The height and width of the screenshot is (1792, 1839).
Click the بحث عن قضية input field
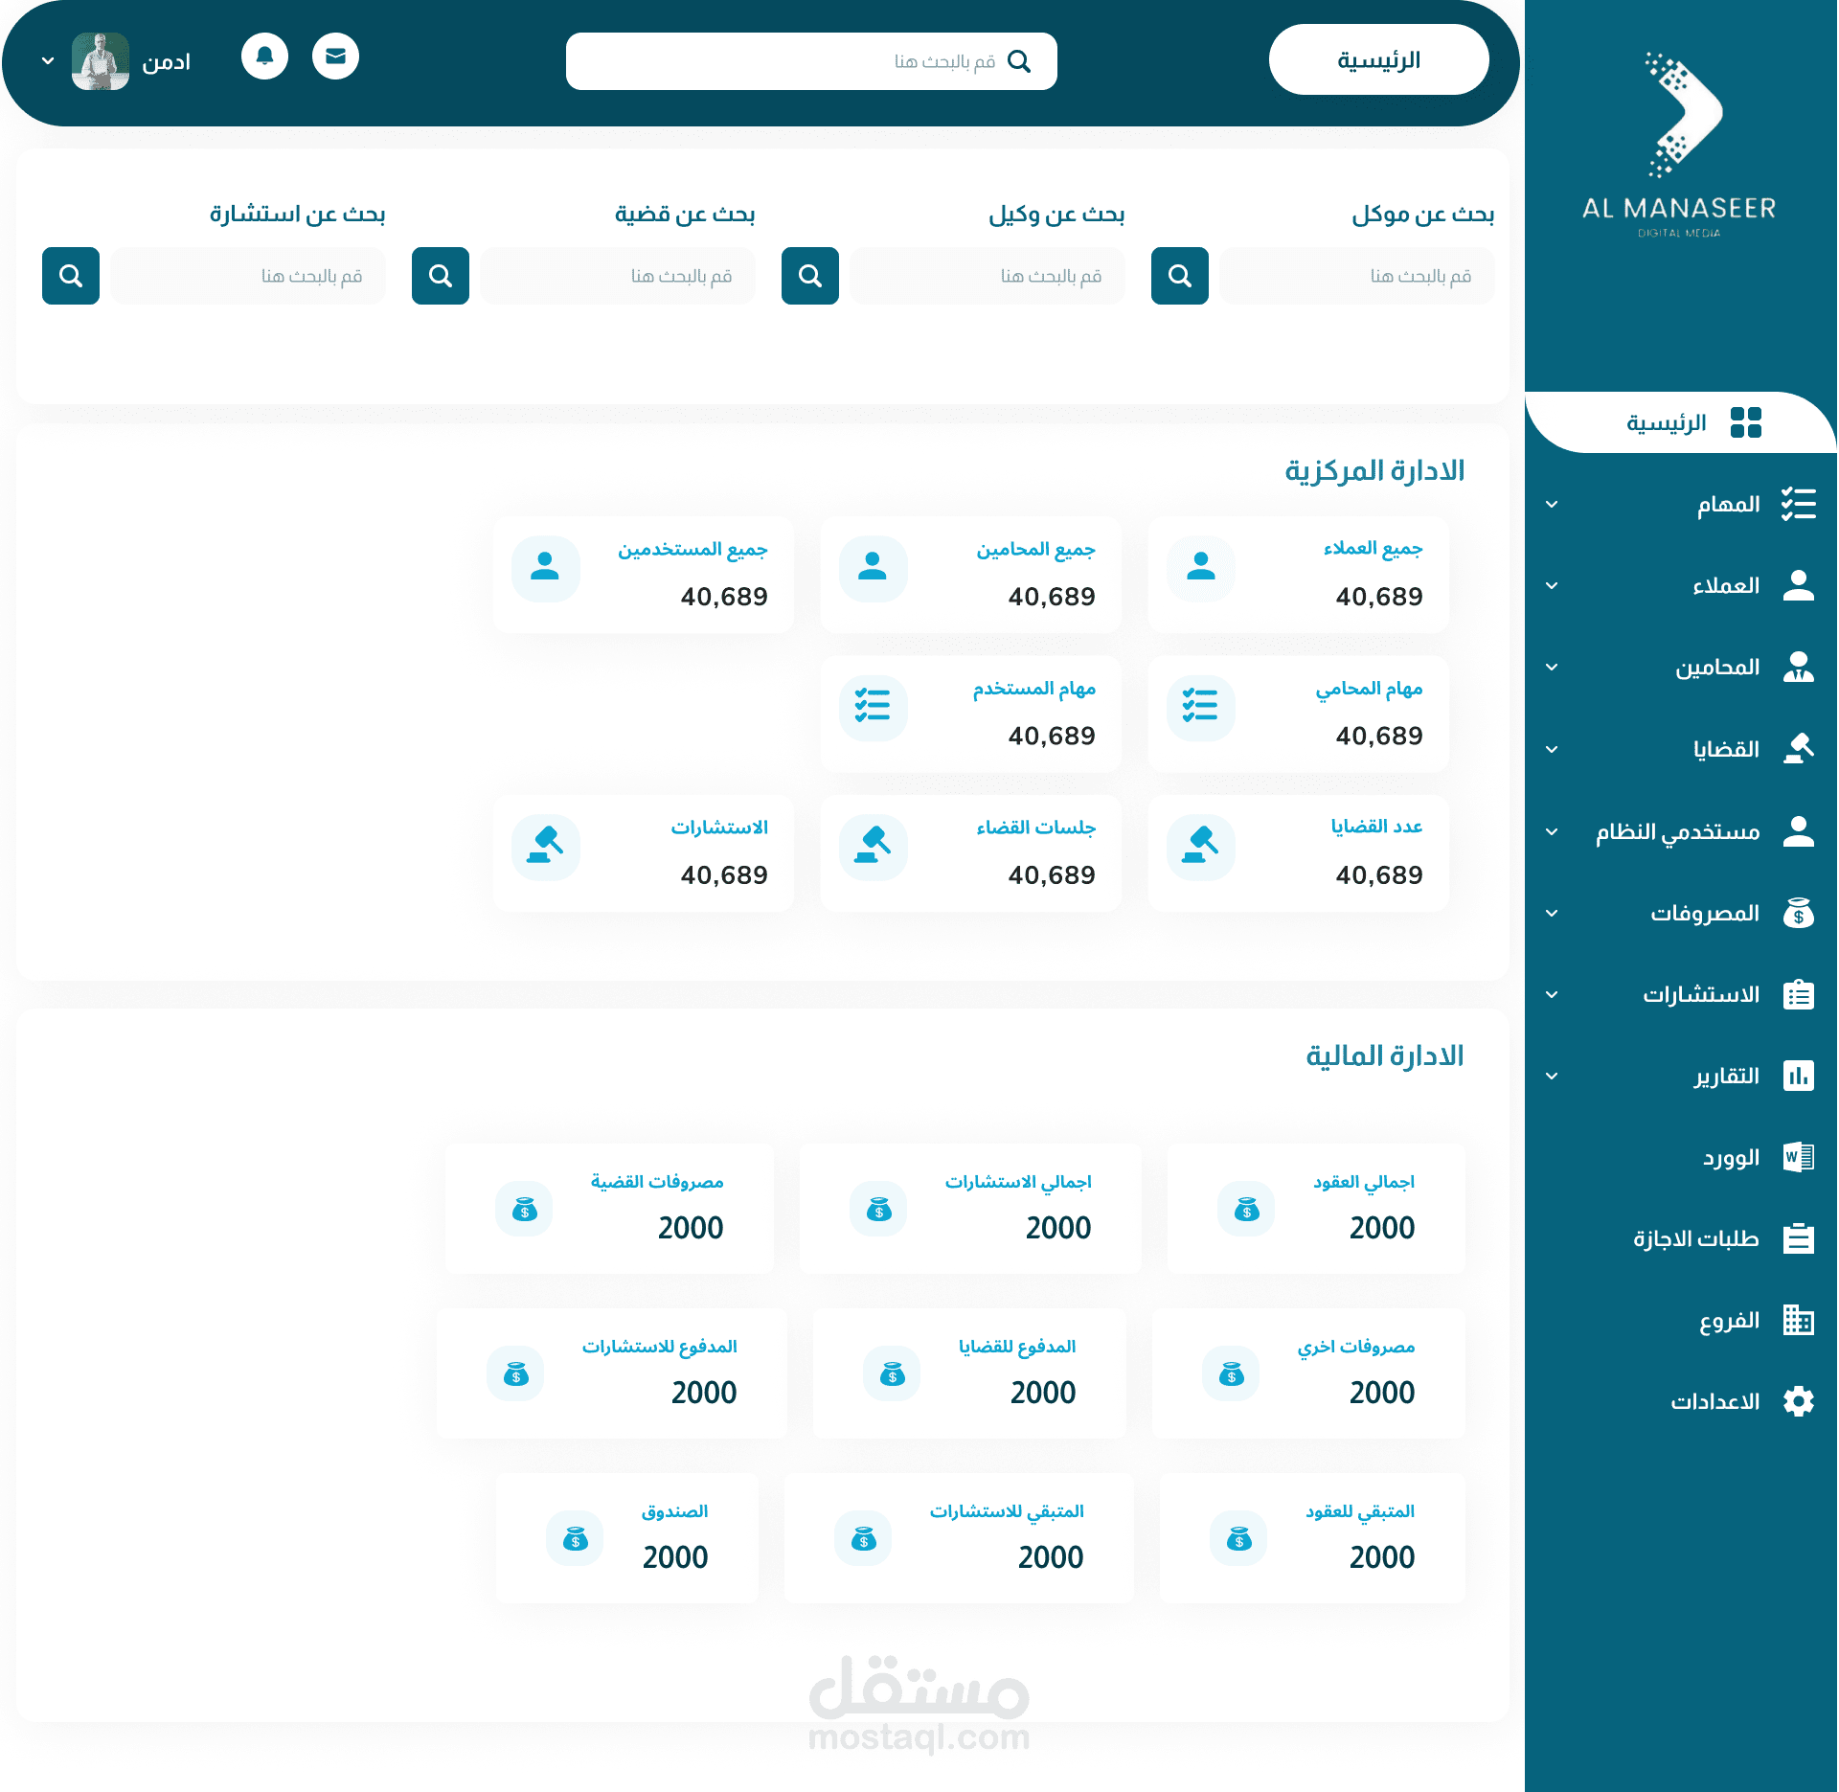pyautogui.click(x=618, y=276)
